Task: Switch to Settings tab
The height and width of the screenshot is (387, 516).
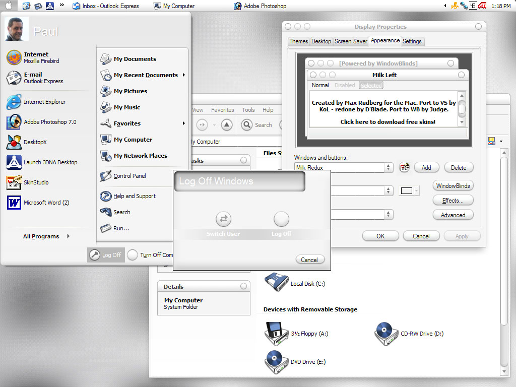Action: pos(412,41)
